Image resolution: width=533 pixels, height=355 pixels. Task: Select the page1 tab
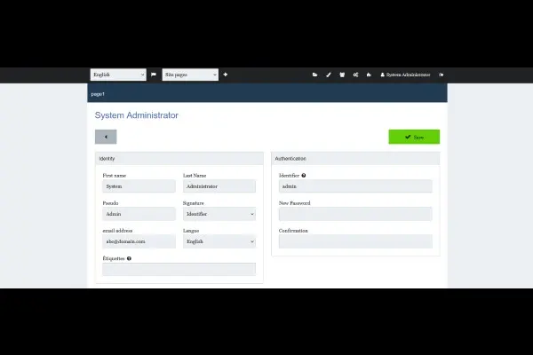coord(99,93)
